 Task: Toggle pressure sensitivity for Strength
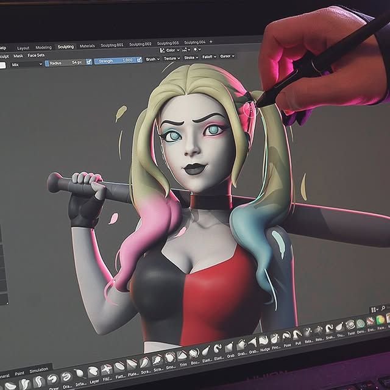(x=140, y=60)
